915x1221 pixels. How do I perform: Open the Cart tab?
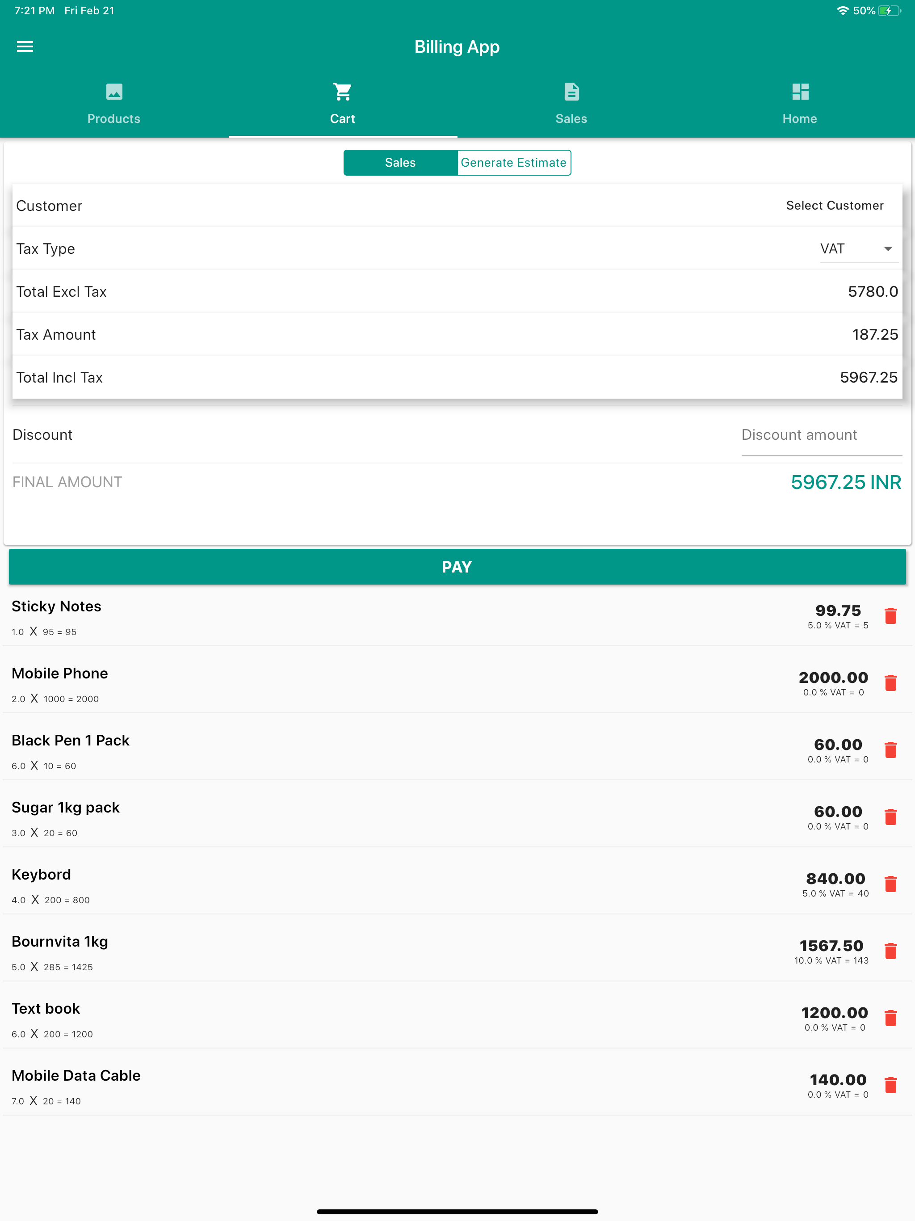pos(343,103)
